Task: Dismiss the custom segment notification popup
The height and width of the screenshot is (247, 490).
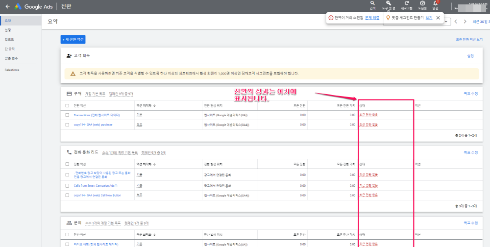Action: (x=438, y=18)
